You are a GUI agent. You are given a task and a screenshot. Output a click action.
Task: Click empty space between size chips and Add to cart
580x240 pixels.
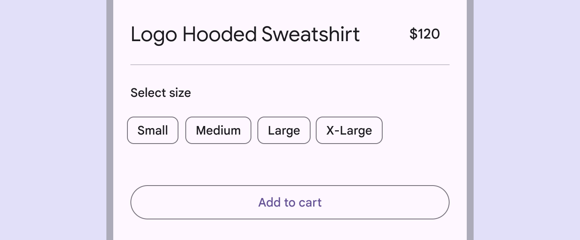(x=290, y=165)
